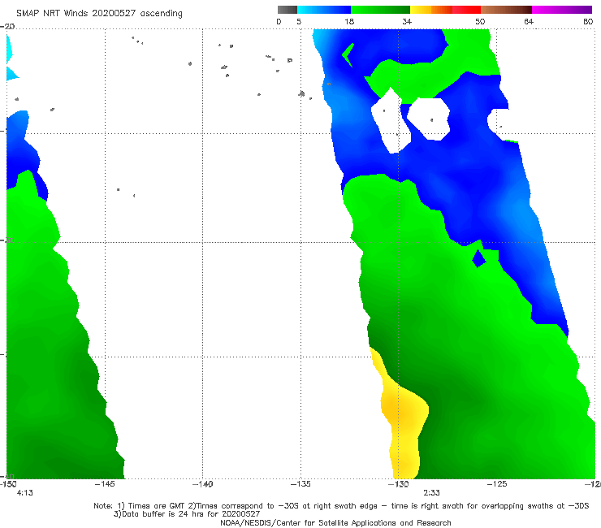Click the color scale label 5
Image resolution: width=601 pixels, height=528 pixels.
tap(299, 21)
